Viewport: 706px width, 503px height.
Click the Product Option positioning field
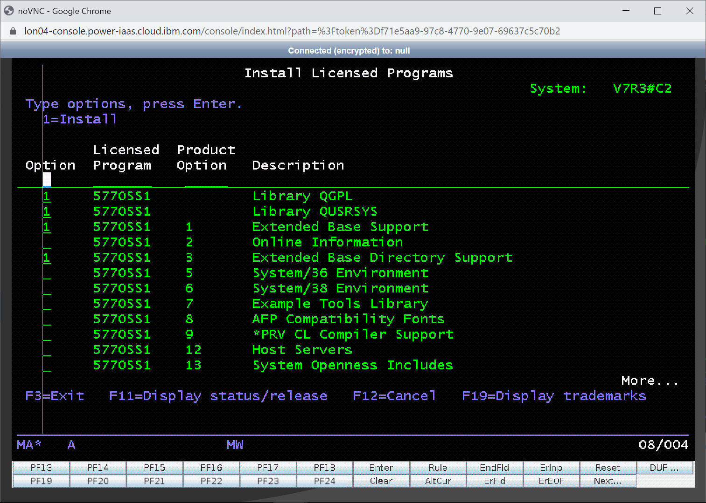pos(206,180)
